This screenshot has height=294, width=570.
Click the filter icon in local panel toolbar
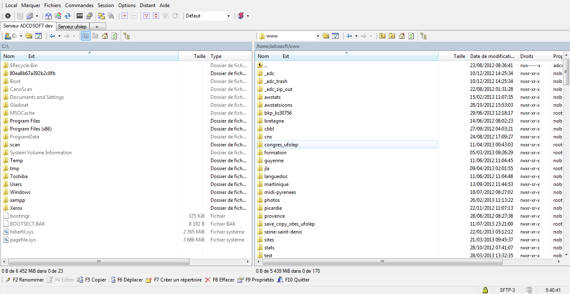[38, 36]
